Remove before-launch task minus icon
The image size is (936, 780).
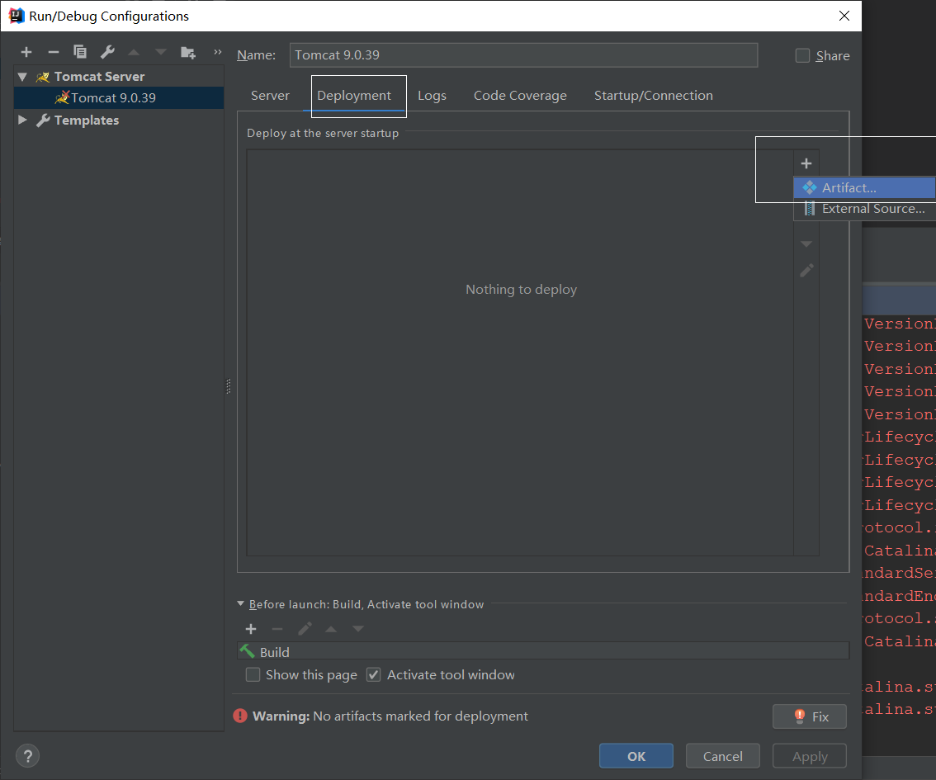277,629
